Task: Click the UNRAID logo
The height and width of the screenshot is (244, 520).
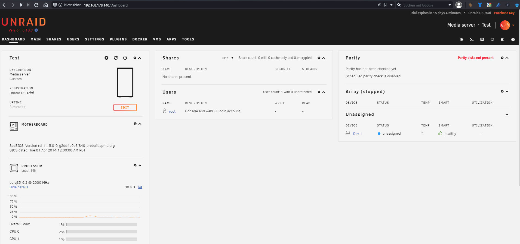Action: (x=24, y=22)
